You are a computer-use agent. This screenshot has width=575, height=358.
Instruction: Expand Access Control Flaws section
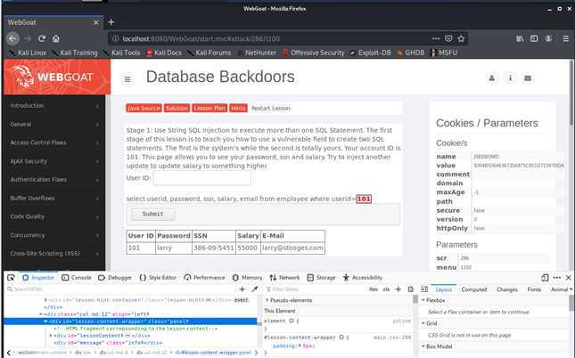pyautogui.click(x=54, y=142)
